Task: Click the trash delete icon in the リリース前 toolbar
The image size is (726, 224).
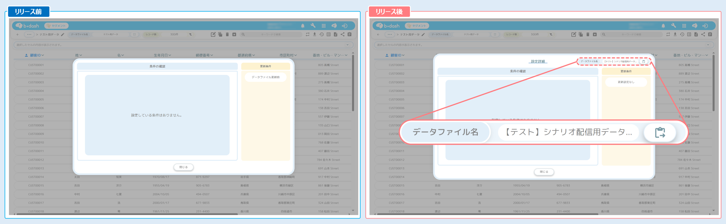Action: [x=227, y=34]
